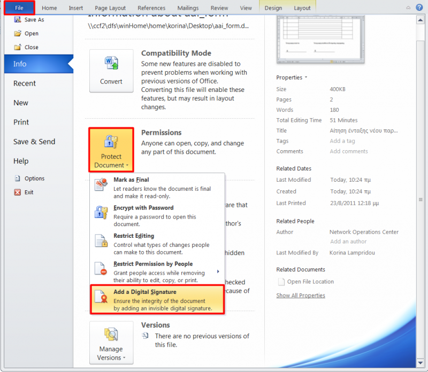Click author name Network Operations Center
428x372 pixels.
(x=364, y=232)
